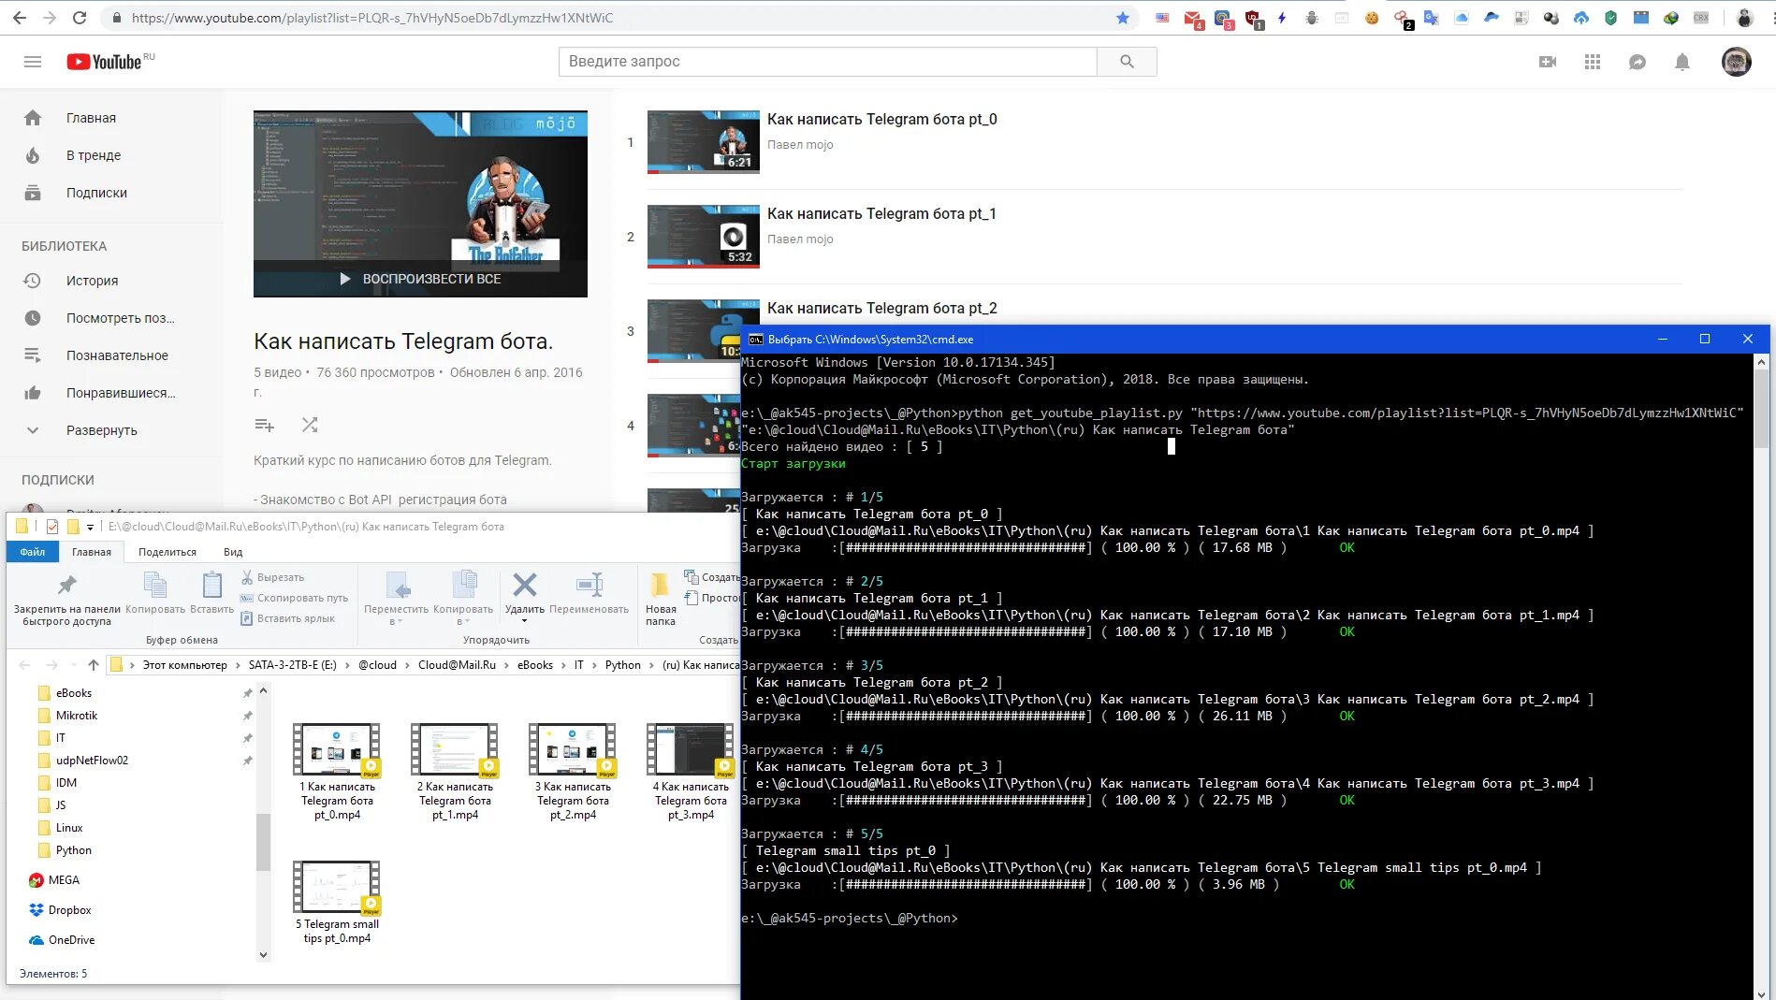Viewport: 1776px width, 1000px height.
Task: Go up one folder in Explorer
Action: [x=94, y=665]
